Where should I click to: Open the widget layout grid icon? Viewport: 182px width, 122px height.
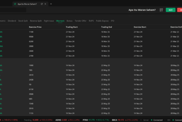click(x=161, y=10)
